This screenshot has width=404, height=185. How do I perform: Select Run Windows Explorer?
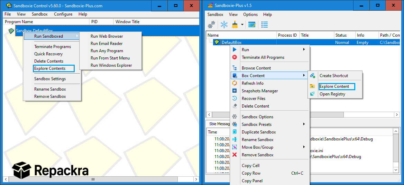(111, 65)
